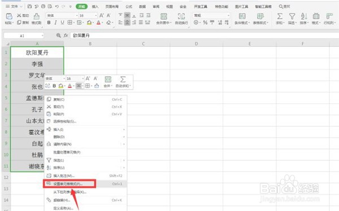Choose Copy (复制) in context menu
The height and width of the screenshot is (211, 339).
click(85, 99)
